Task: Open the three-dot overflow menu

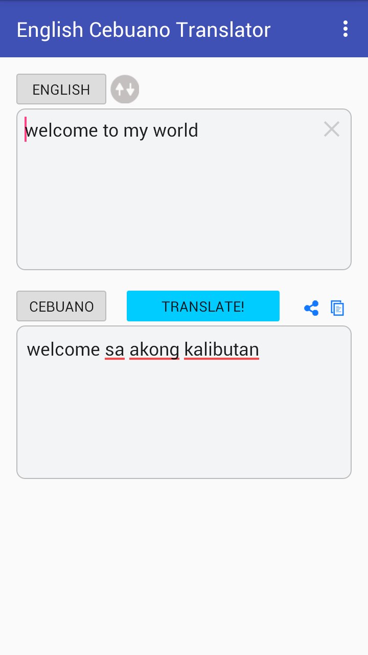Action: tap(346, 29)
